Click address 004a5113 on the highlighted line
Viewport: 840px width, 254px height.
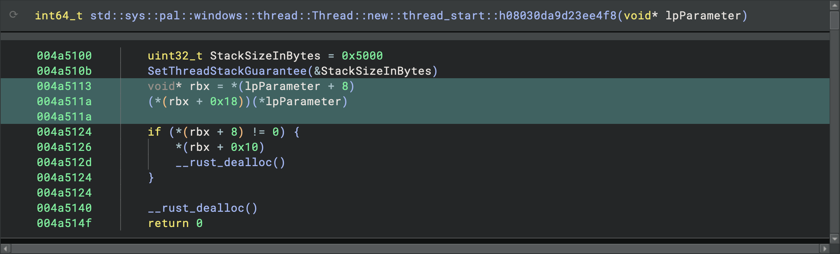click(x=64, y=86)
